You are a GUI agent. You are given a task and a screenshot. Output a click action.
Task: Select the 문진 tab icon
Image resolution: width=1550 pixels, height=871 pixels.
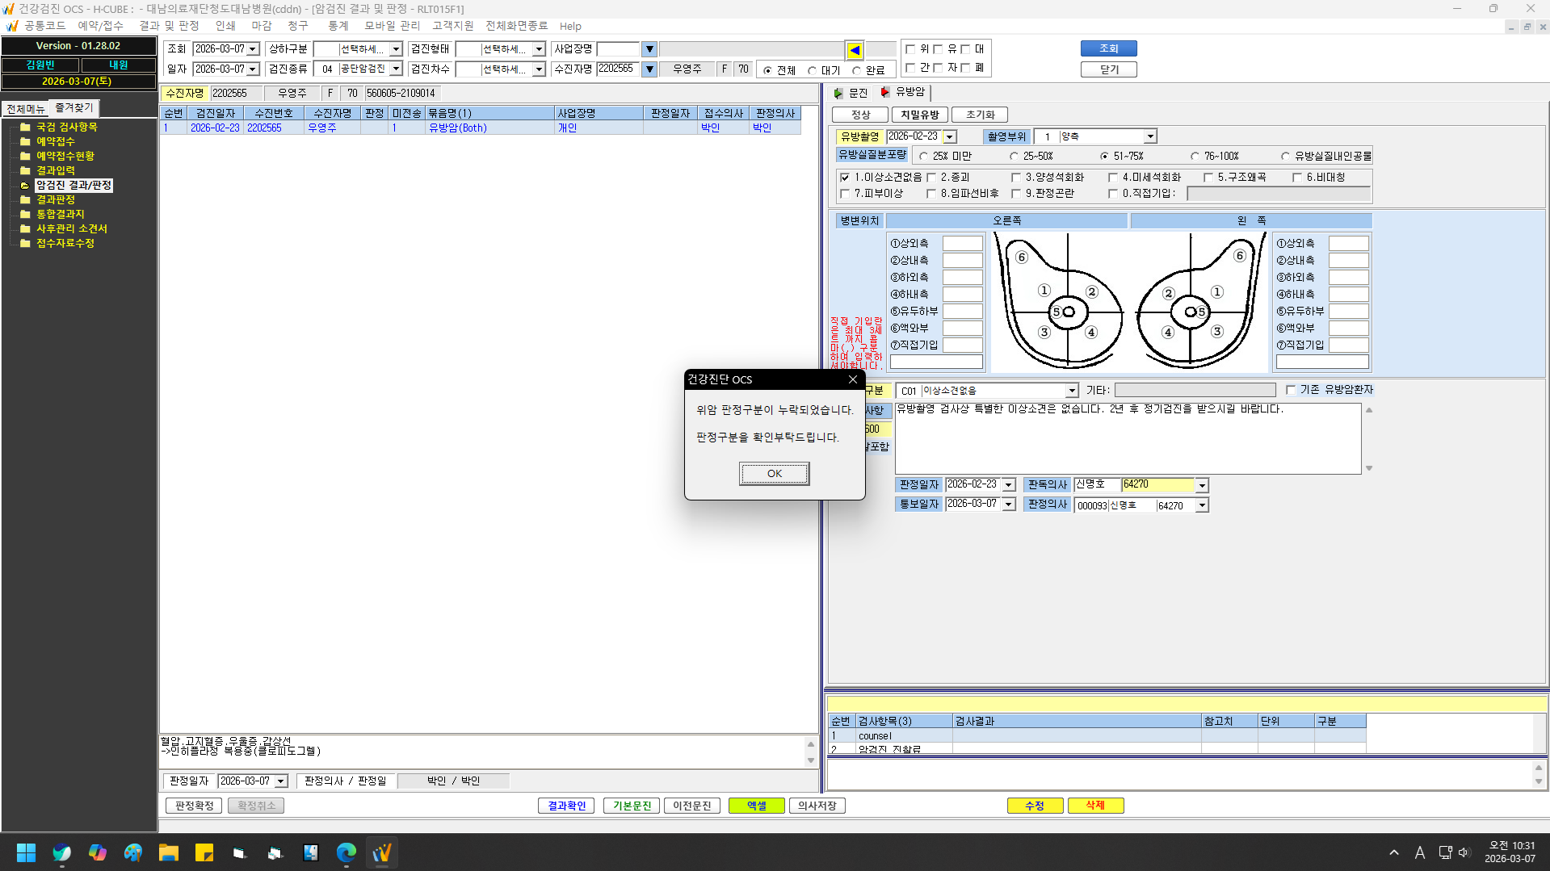(838, 93)
